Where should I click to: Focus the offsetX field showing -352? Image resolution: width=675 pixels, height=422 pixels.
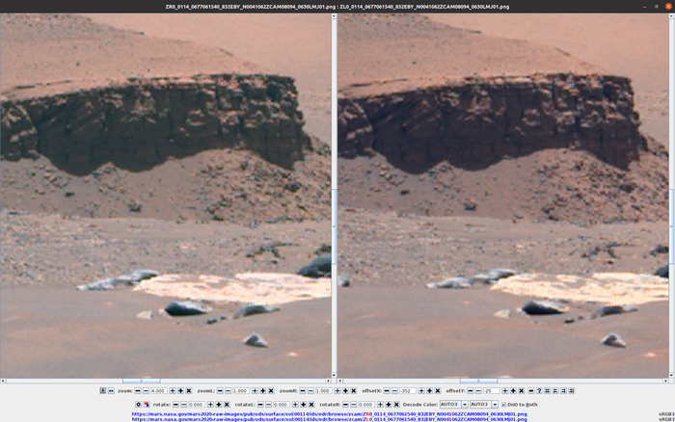point(408,391)
